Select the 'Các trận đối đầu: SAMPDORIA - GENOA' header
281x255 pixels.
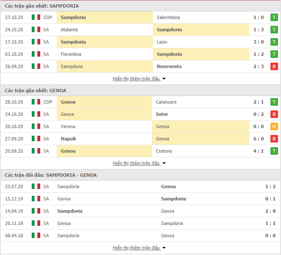pyautogui.click(x=51, y=175)
